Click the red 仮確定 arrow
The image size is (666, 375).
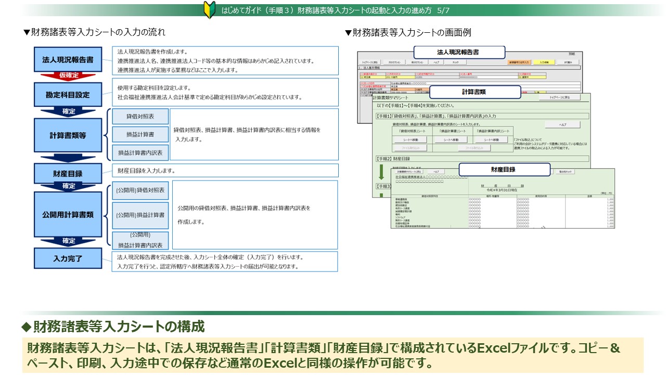(68, 76)
